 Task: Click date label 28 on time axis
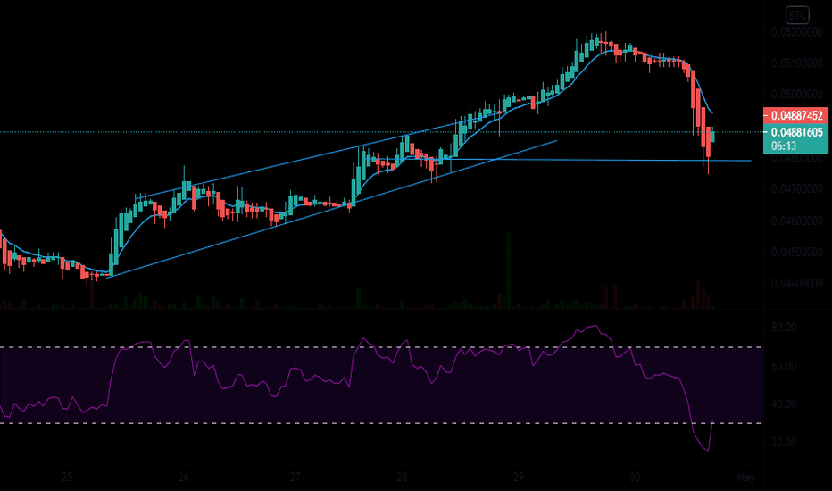(402, 477)
